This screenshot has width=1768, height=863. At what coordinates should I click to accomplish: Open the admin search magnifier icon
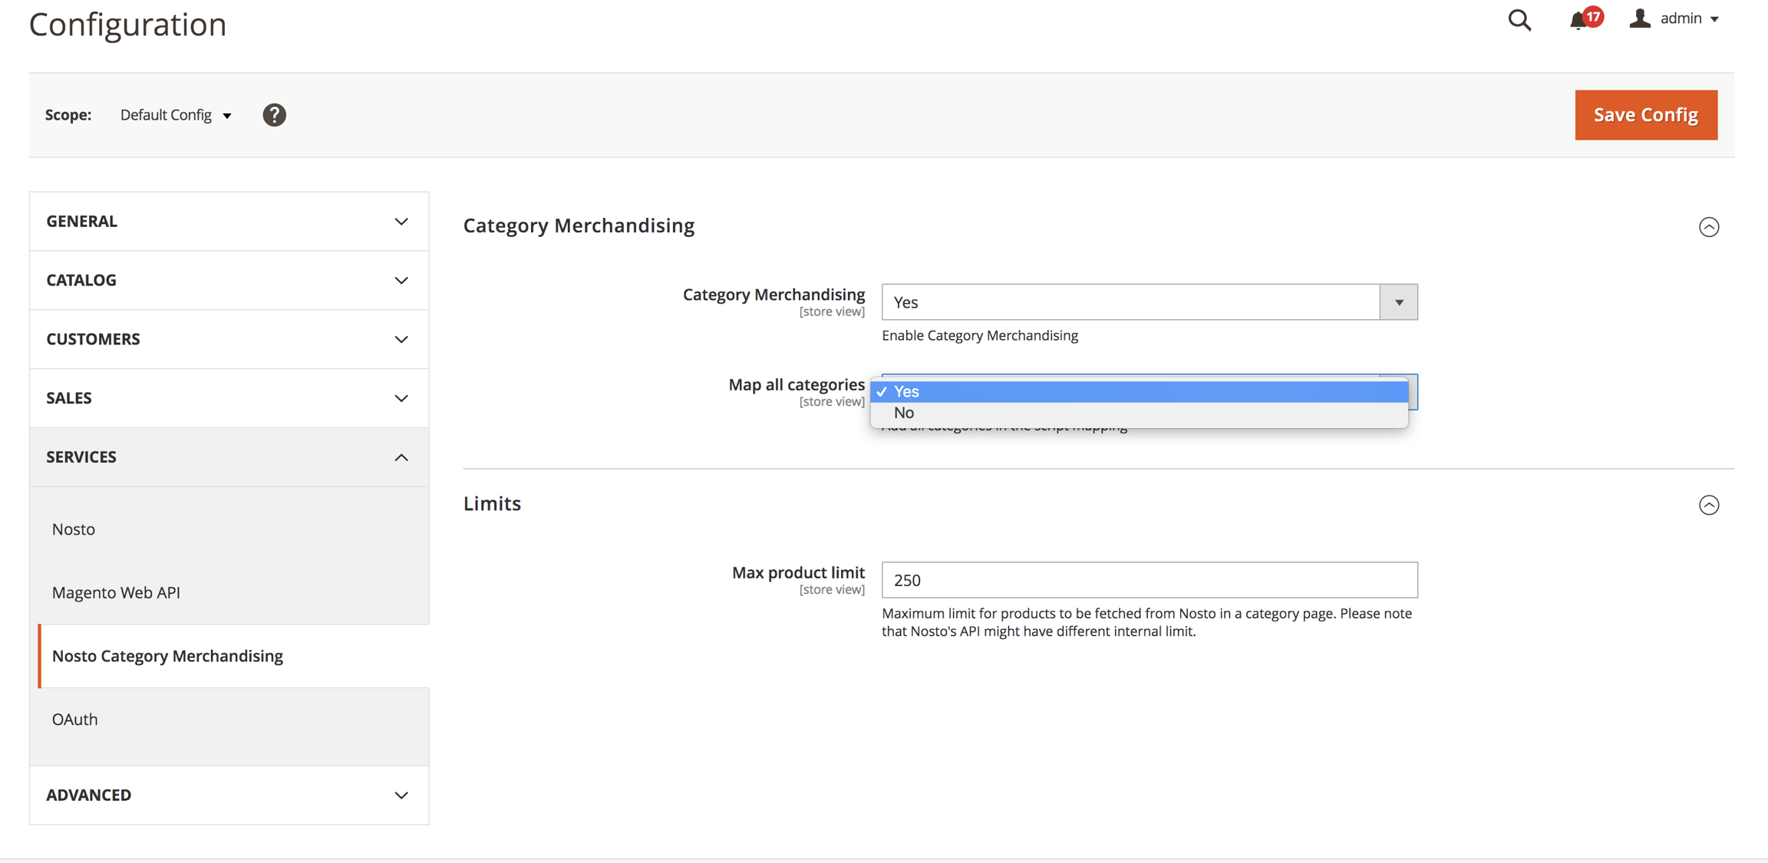pyautogui.click(x=1519, y=20)
